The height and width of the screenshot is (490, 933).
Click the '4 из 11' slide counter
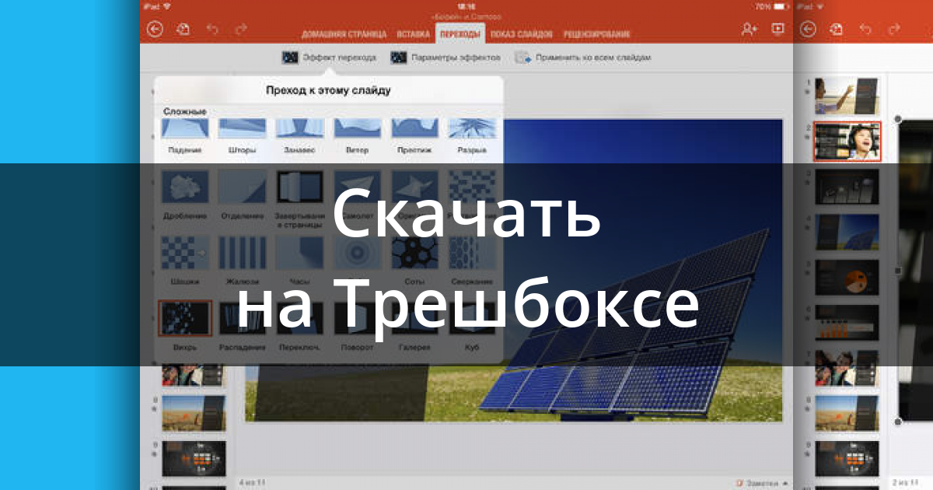253,483
